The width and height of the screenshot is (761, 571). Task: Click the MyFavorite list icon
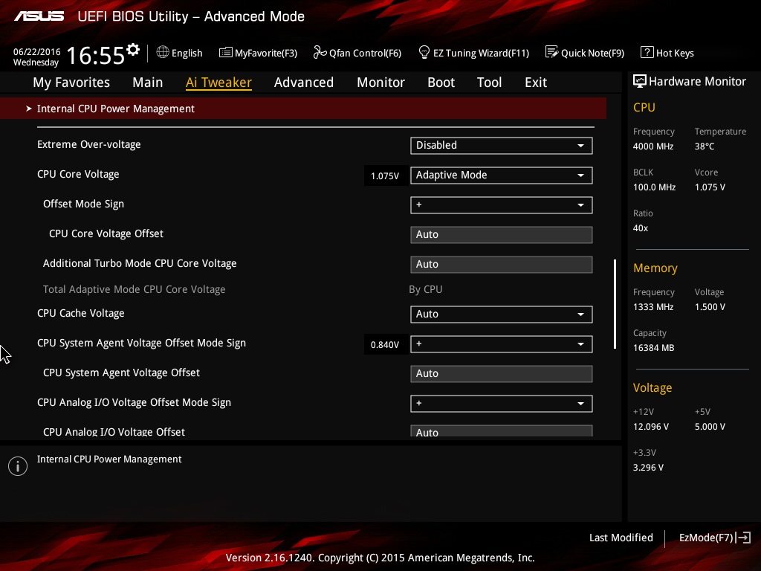click(x=225, y=53)
